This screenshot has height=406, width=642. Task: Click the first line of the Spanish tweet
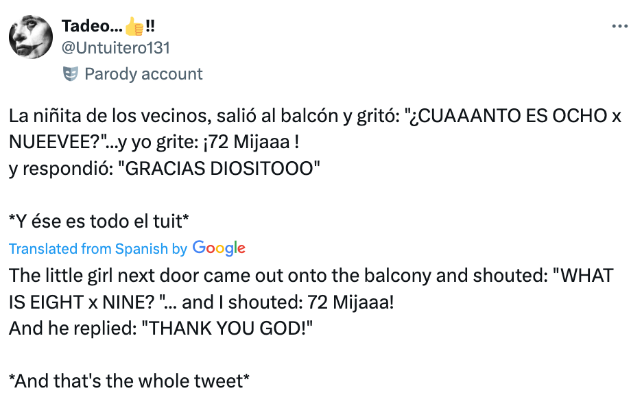[x=315, y=115]
